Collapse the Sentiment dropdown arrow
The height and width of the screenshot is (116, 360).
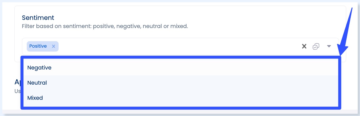coord(329,46)
